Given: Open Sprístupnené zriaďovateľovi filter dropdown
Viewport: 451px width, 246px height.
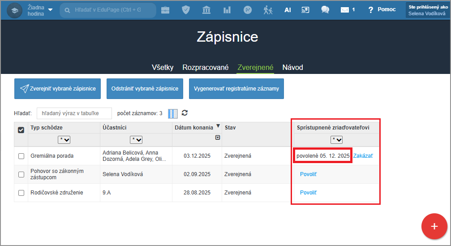Looking at the screenshot, I should [x=336, y=140].
